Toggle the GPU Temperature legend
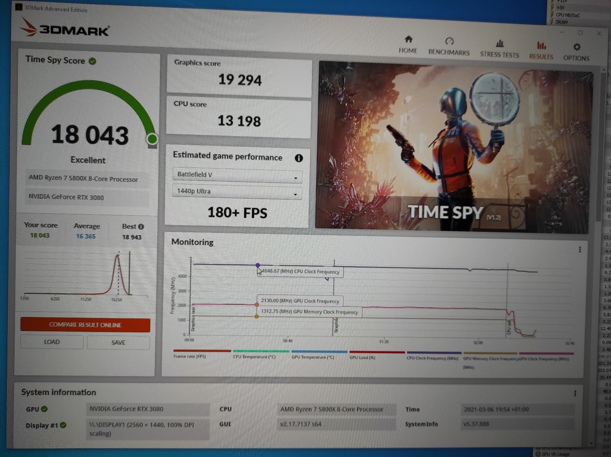The image size is (611, 457). (x=319, y=355)
